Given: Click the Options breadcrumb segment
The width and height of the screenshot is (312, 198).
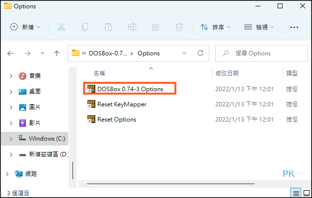Looking at the screenshot, I should (148, 53).
